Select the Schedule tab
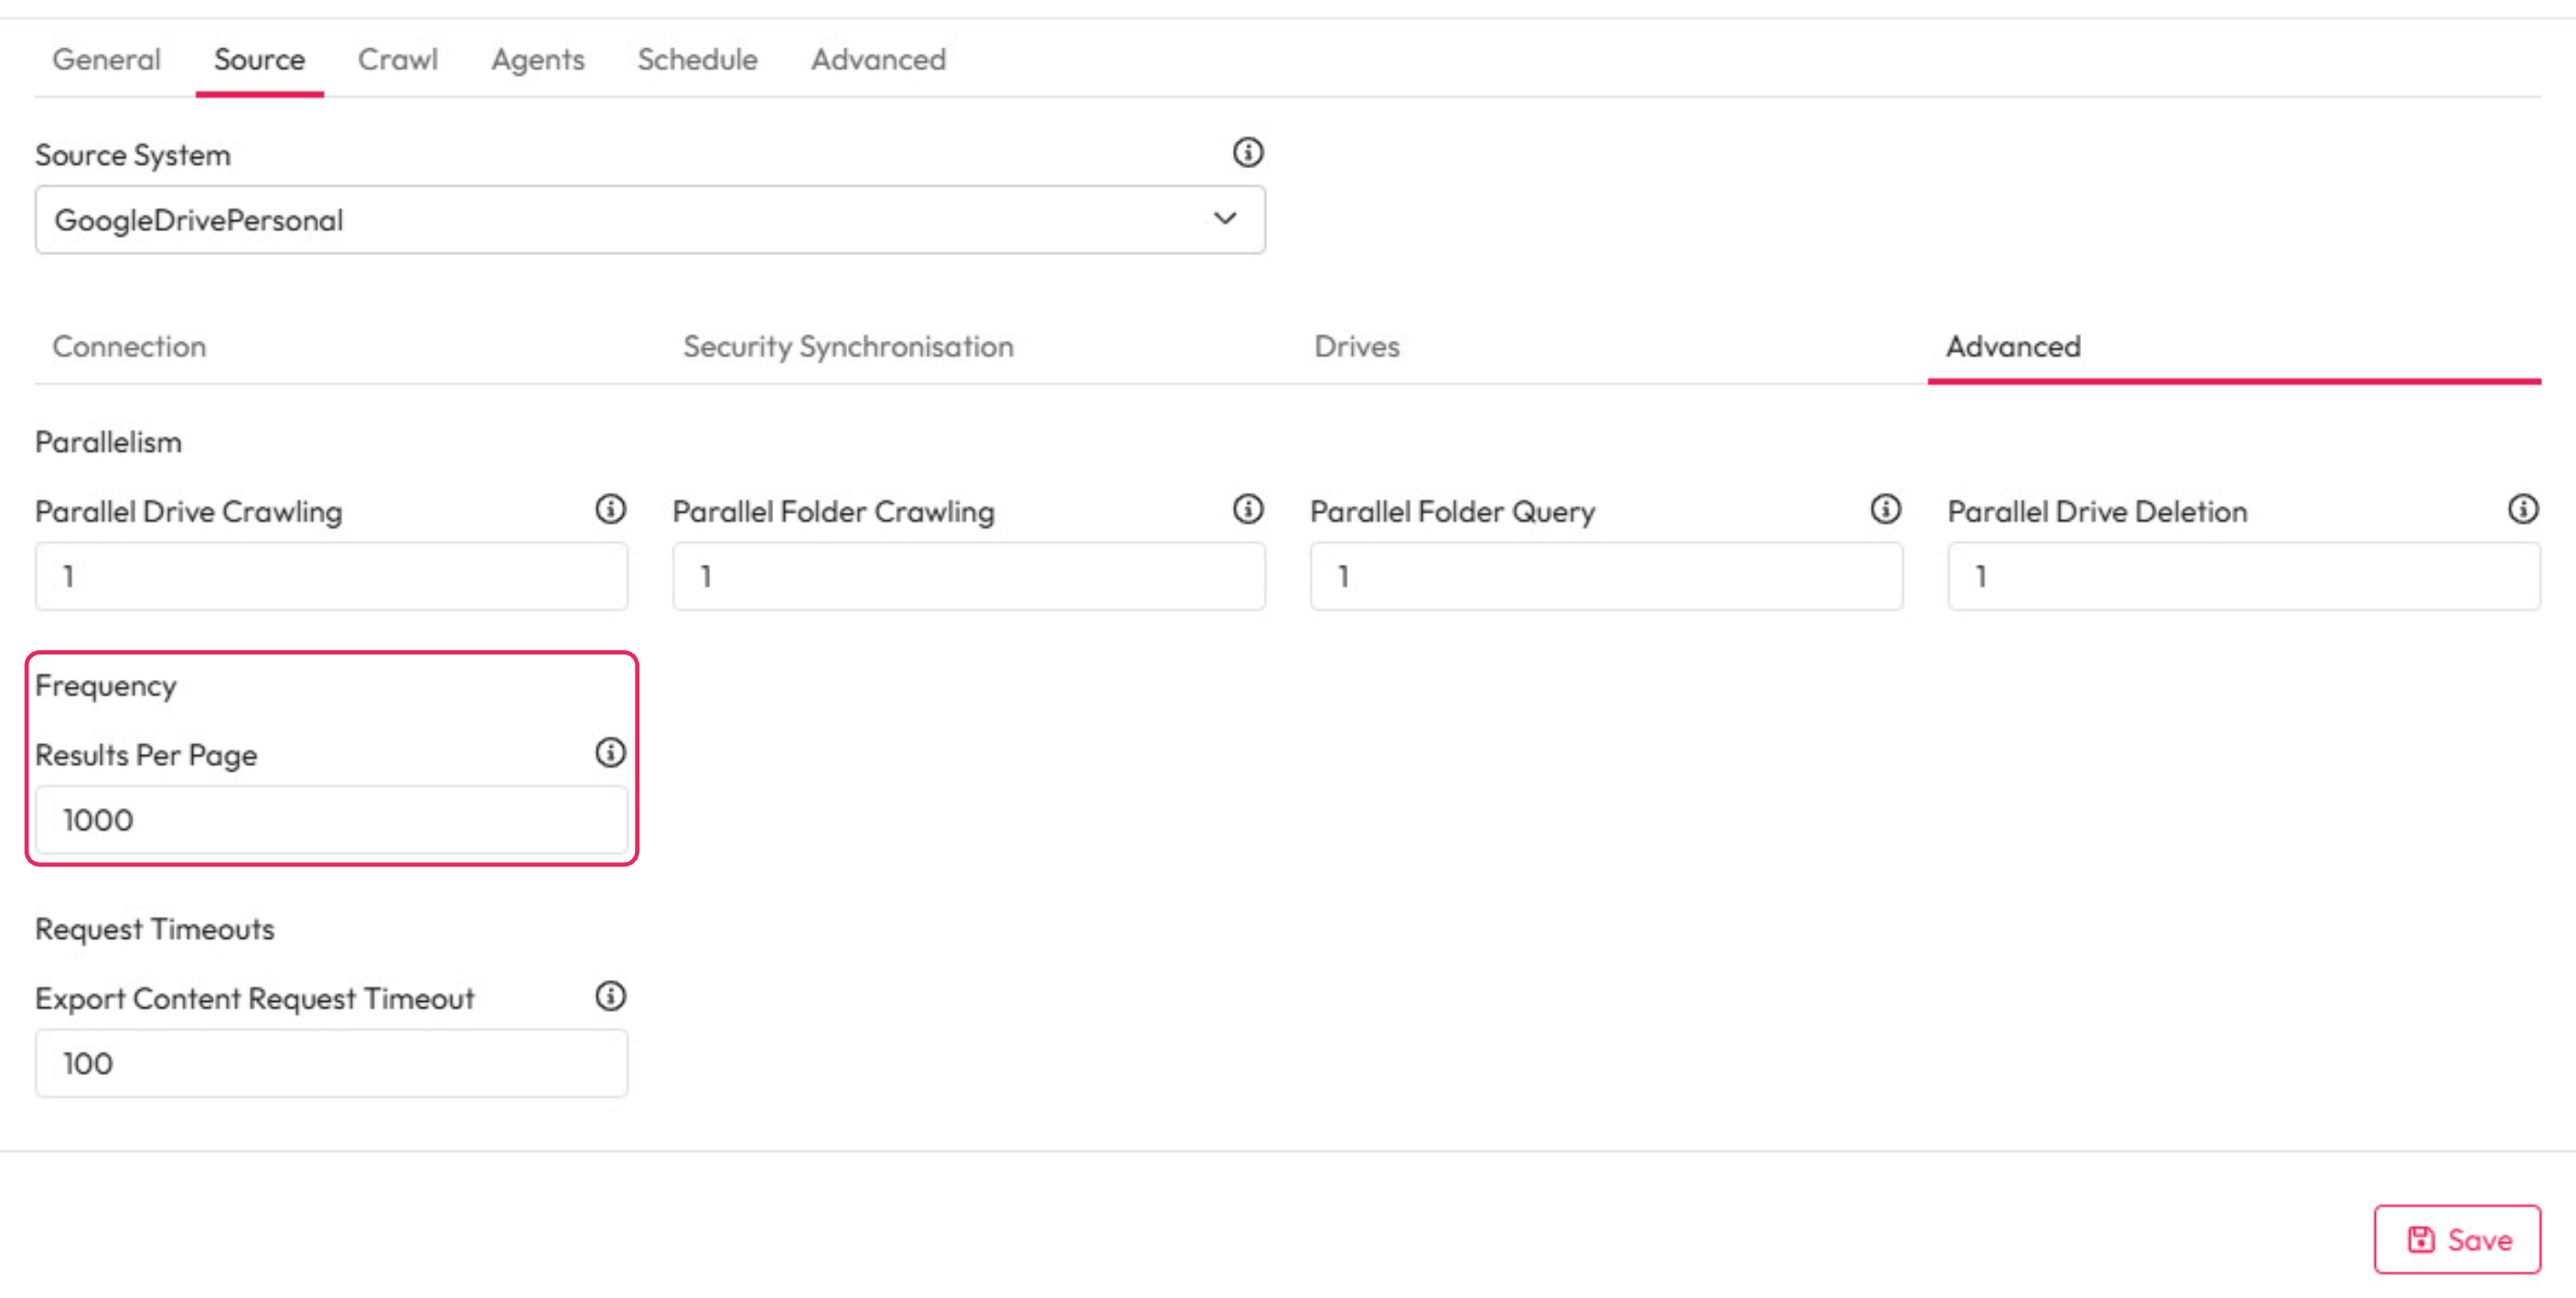The image size is (2576, 1298). click(697, 60)
